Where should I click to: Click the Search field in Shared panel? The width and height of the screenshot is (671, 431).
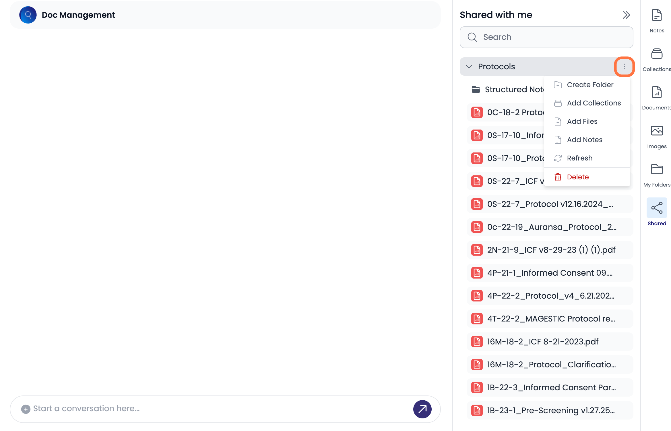tap(546, 37)
